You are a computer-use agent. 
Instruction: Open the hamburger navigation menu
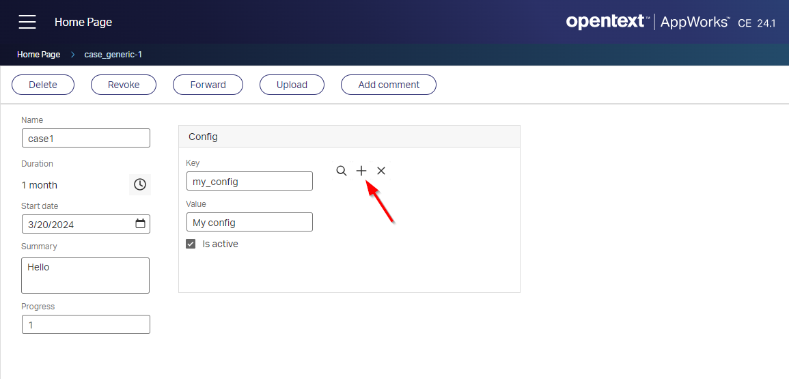pos(27,22)
